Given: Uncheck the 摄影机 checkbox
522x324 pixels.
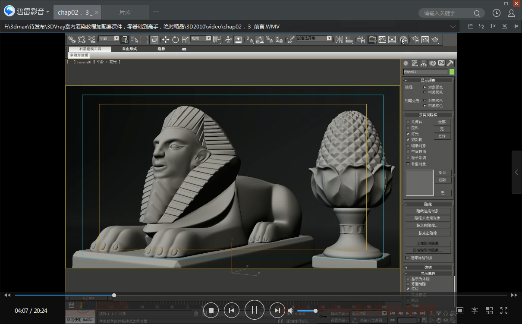Looking at the screenshot, I should coord(408,140).
